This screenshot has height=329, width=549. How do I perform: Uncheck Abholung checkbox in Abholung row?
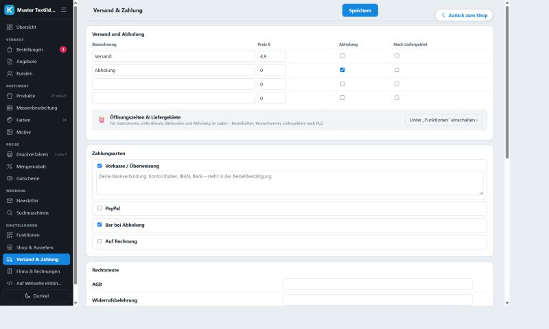342,70
